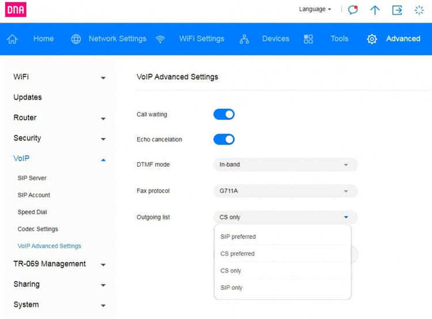Image resolution: width=432 pixels, height=319 pixels.
Task: Click the TR-069 Management sidebar label
Action: 50,264
